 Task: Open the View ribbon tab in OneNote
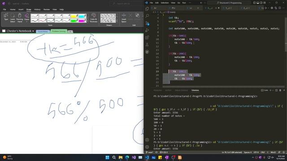click(55, 9)
